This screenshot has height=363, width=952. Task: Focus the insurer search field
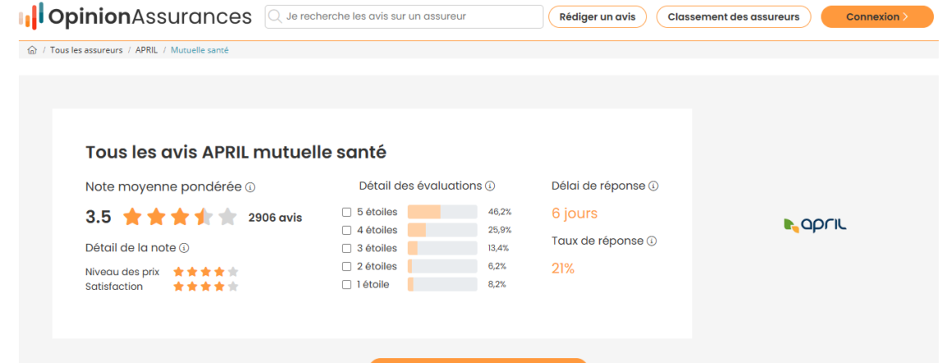pos(404,17)
